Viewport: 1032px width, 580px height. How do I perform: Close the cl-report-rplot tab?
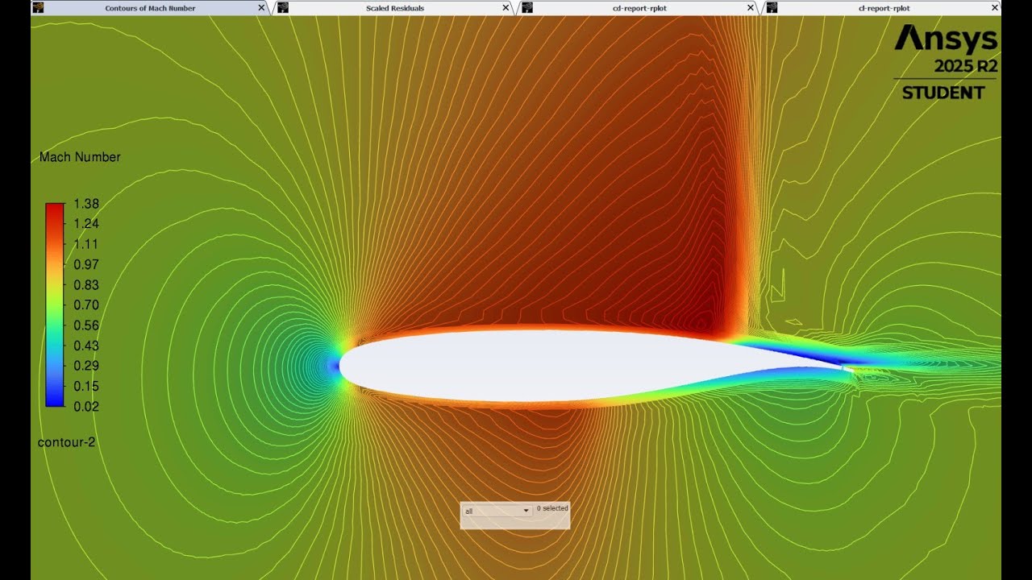click(995, 8)
